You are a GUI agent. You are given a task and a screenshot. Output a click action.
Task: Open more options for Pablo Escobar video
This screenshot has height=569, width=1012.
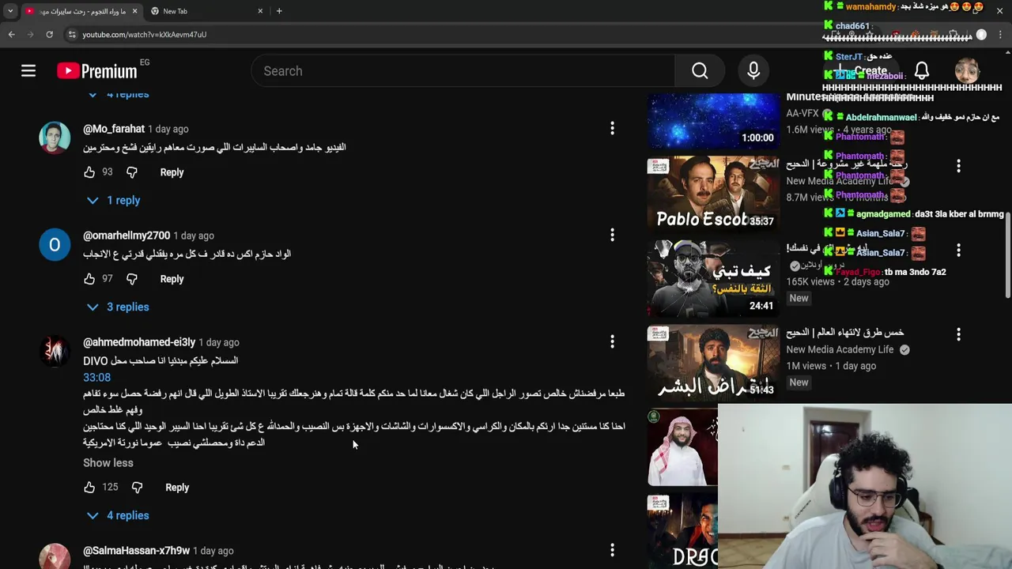coord(958,166)
